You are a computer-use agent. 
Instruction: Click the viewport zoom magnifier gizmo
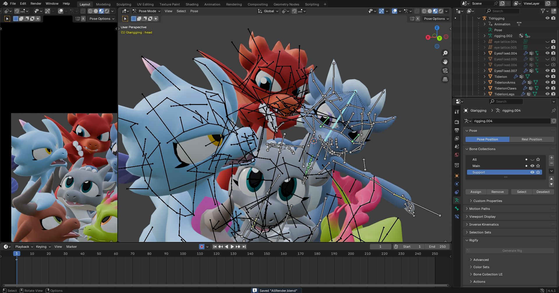(x=445, y=53)
